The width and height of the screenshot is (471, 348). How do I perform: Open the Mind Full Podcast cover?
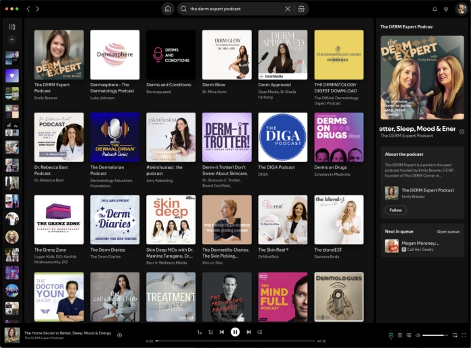click(282, 297)
